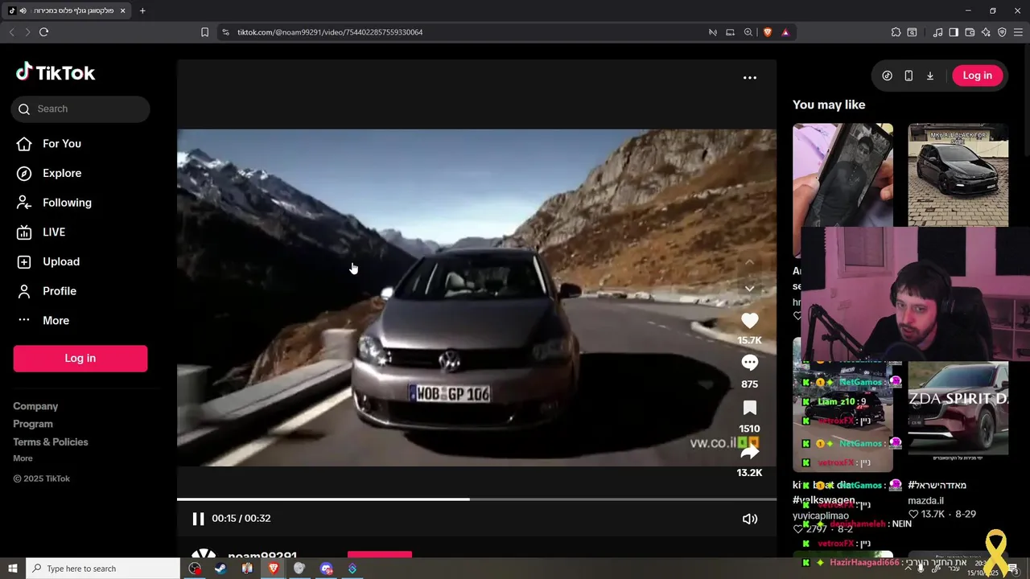Open the yuyicaplimao account link

click(x=821, y=515)
